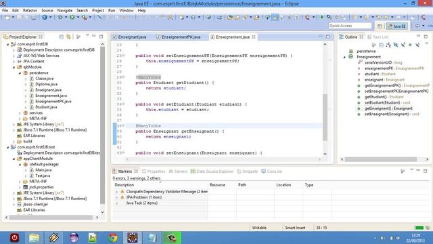The height and width of the screenshot is (244, 433).
Task: Click the Project Explorer horizontal scrollbar
Action: click(x=51, y=218)
